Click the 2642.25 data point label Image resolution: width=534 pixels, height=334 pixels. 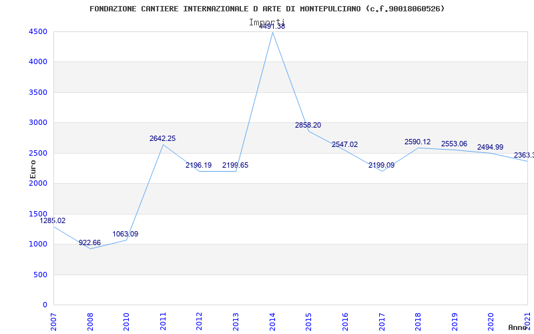tap(162, 139)
